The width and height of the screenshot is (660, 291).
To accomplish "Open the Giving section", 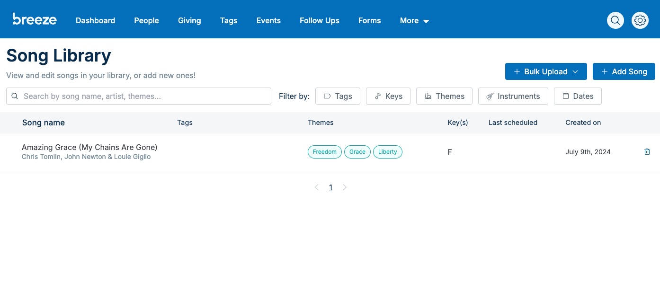I will pyautogui.click(x=189, y=20).
